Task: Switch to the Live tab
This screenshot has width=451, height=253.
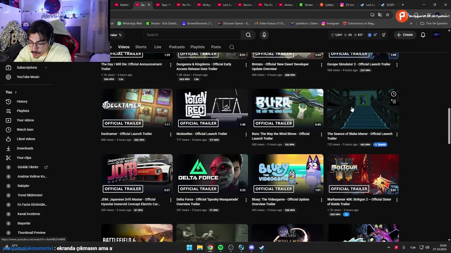Action: (157, 47)
